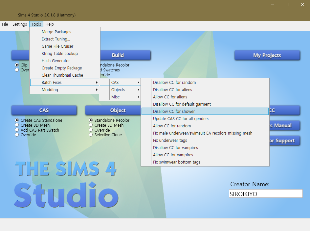310x231 pixels.
Task: Run Allow CC for vampires
Action: click(x=205, y=155)
